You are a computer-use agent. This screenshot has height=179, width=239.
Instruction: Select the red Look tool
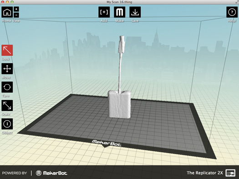[x=7, y=50]
